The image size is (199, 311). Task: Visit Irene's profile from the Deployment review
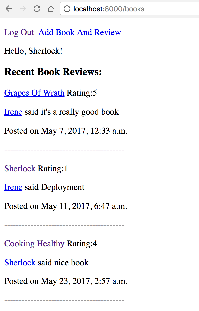point(13,187)
